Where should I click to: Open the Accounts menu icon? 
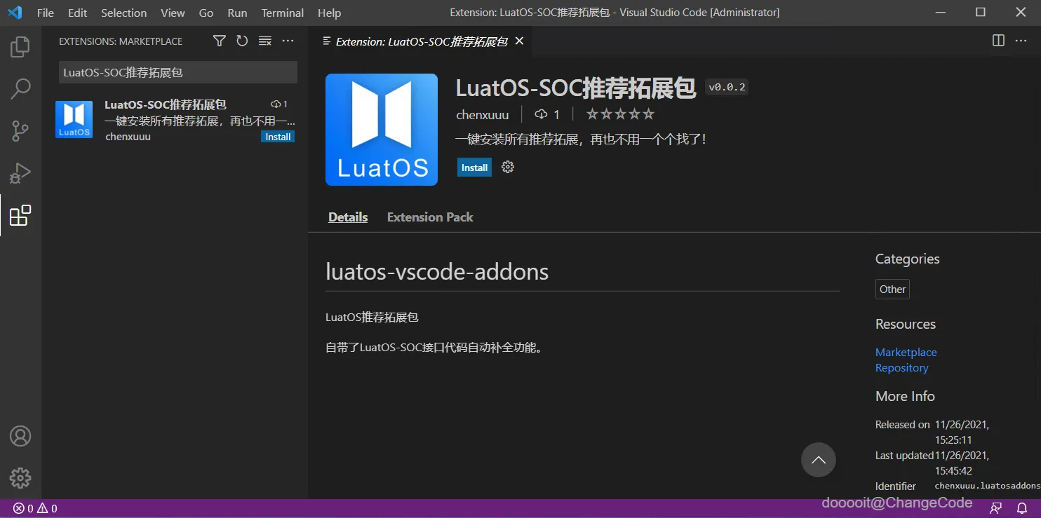[20, 436]
